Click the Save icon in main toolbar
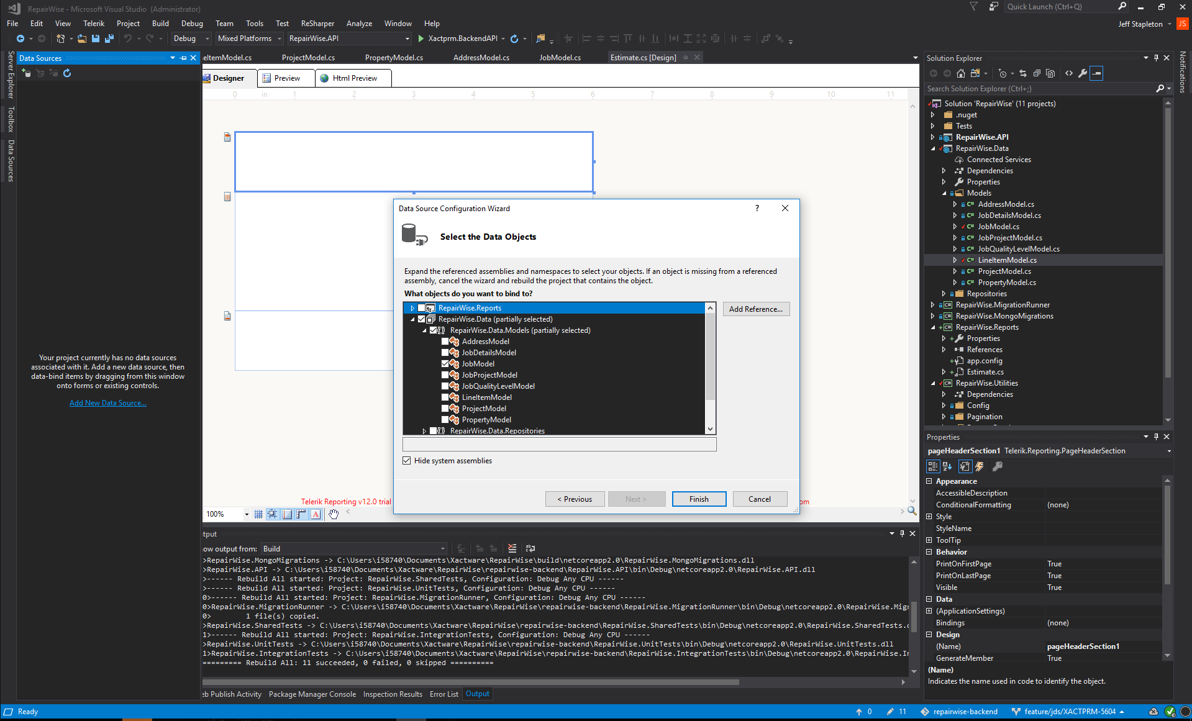The width and height of the screenshot is (1192, 721). click(96, 39)
